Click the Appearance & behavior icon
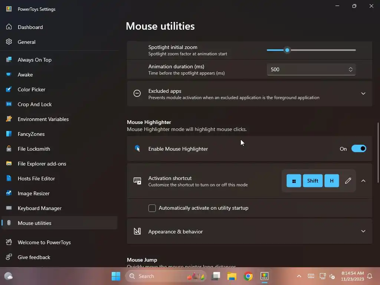Screen dimensions: 380x285 point(137,231)
